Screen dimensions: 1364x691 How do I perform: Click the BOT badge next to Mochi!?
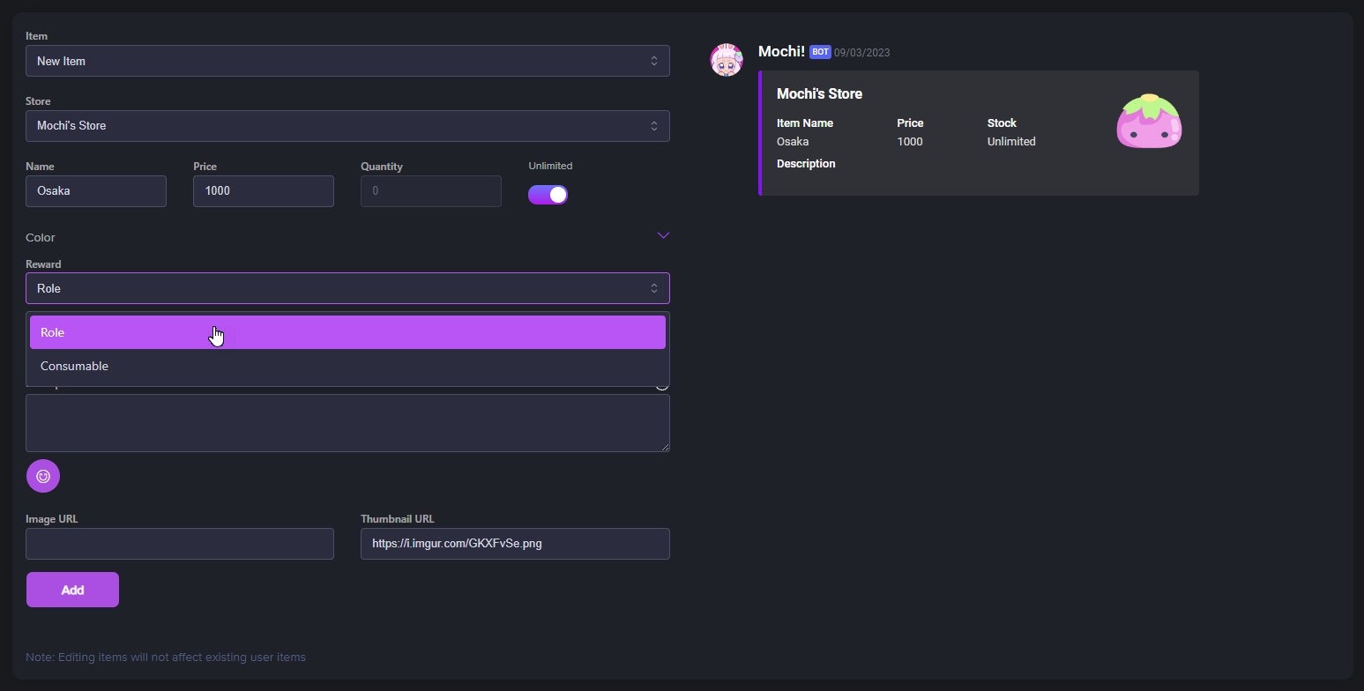(820, 52)
